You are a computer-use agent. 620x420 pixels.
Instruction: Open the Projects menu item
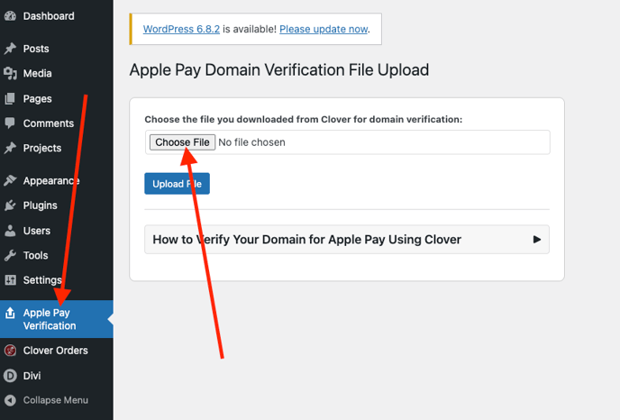(42, 148)
